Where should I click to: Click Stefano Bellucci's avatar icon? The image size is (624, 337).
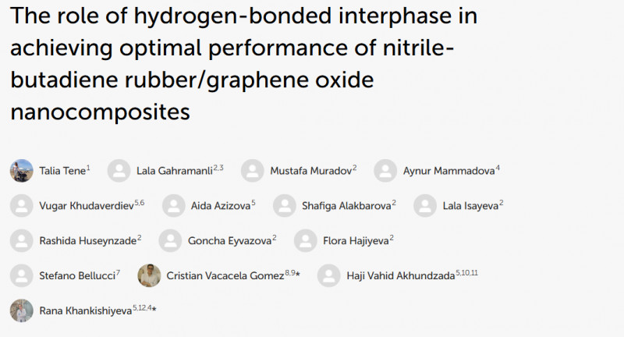21,276
